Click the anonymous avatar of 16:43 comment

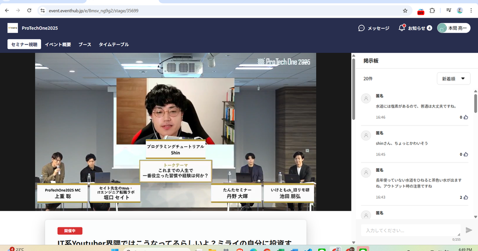point(366,172)
